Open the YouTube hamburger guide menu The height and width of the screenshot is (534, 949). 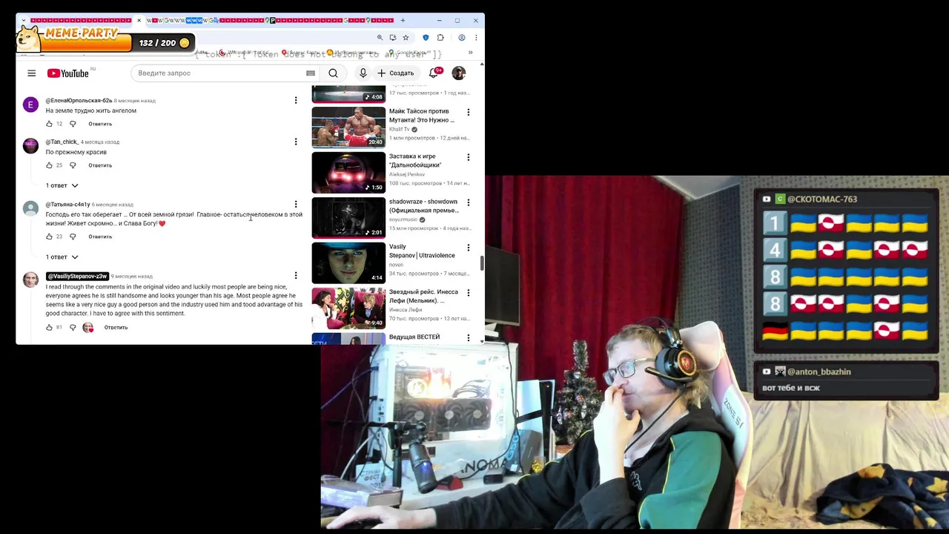pyautogui.click(x=31, y=73)
